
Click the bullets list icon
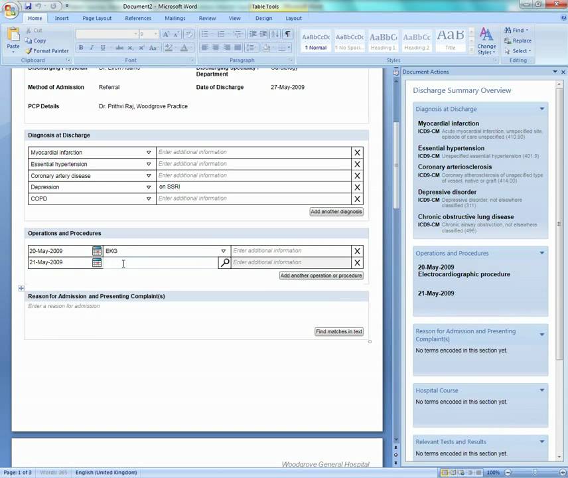click(205, 34)
